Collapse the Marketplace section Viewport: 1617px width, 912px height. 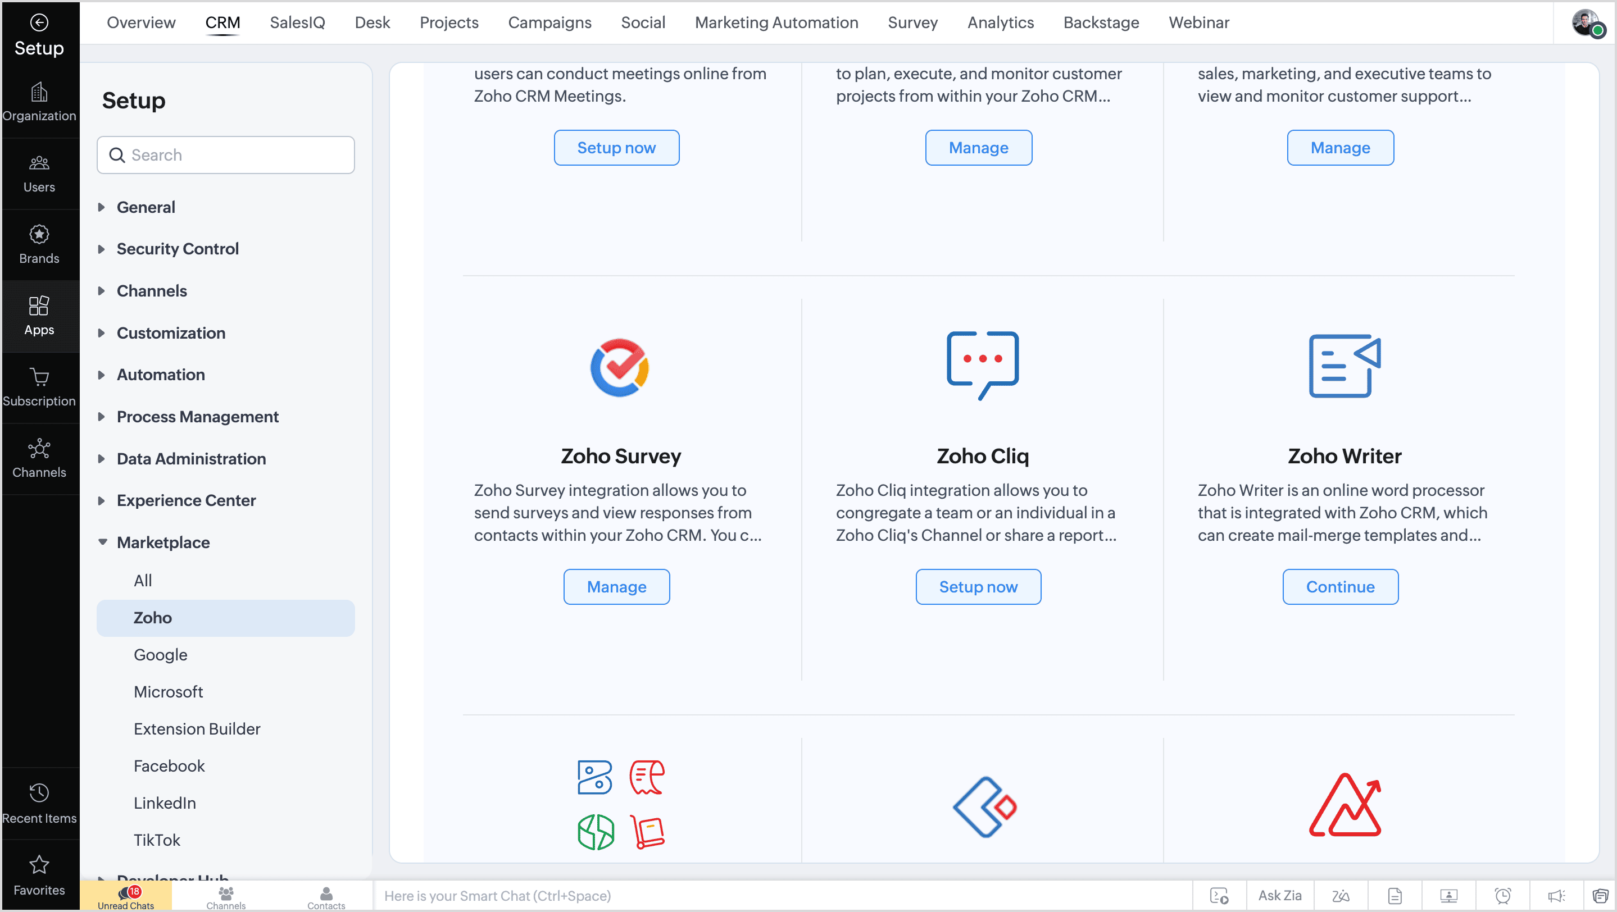click(x=162, y=542)
